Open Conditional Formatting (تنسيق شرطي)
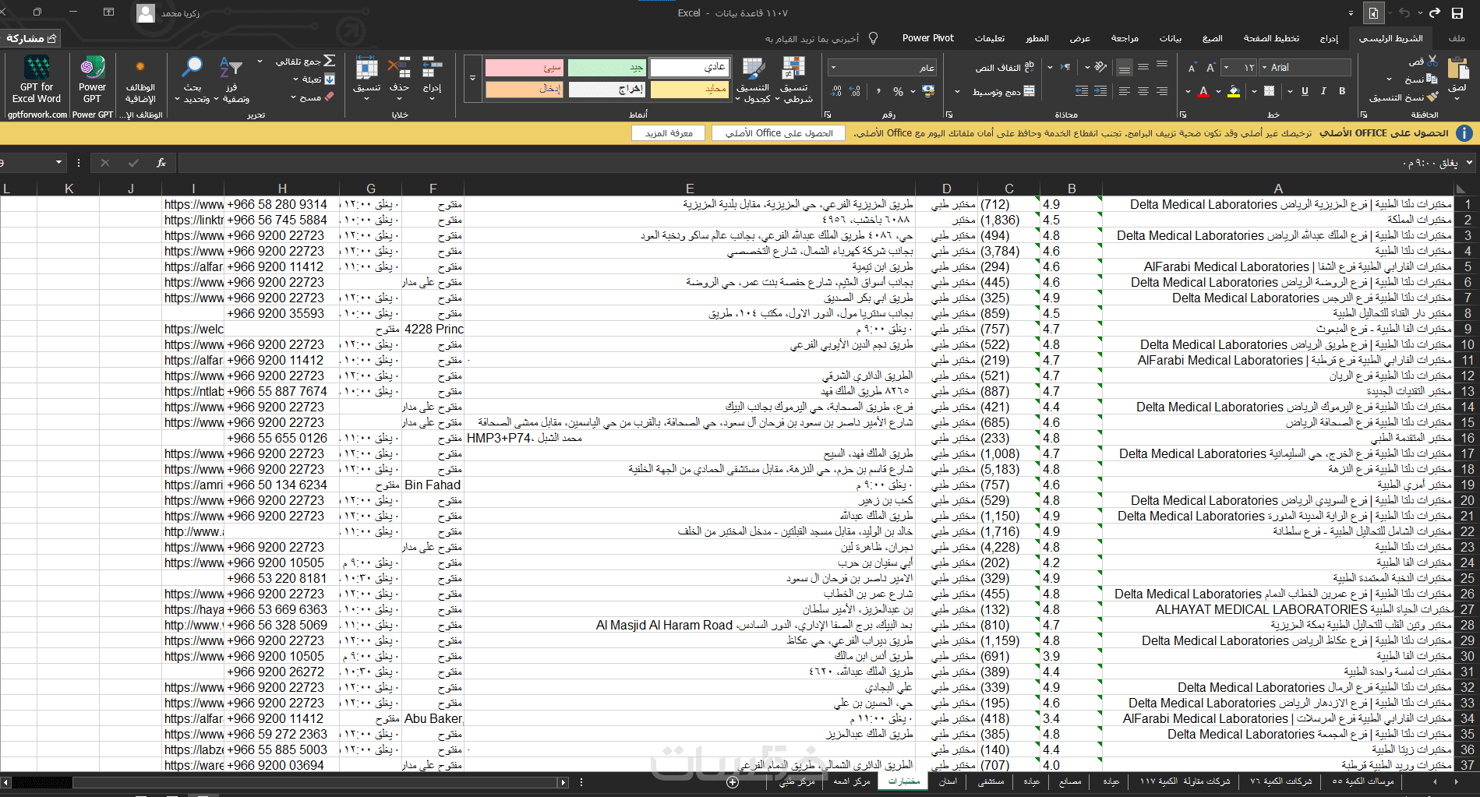Screen dimensions: 1480x797 [x=795, y=79]
